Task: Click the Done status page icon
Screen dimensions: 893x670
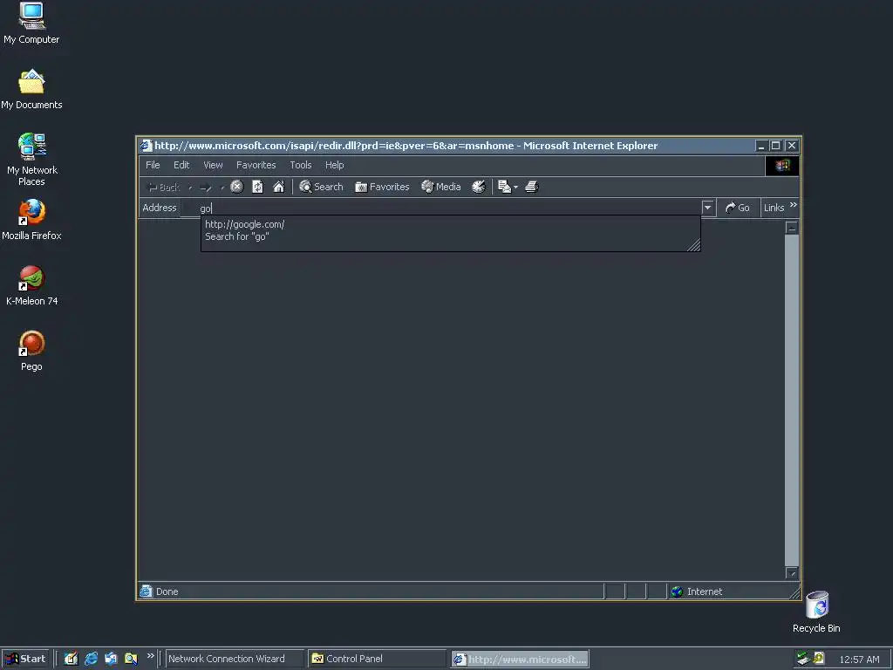Action: click(x=147, y=591)
